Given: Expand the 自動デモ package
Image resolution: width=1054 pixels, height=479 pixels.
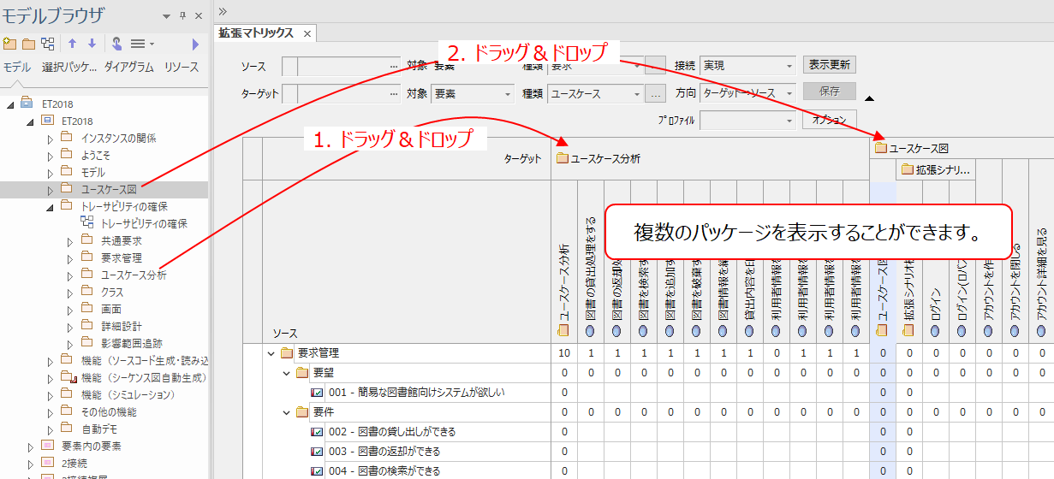Looking at the screenshot, I should click(x=50, y=429).
